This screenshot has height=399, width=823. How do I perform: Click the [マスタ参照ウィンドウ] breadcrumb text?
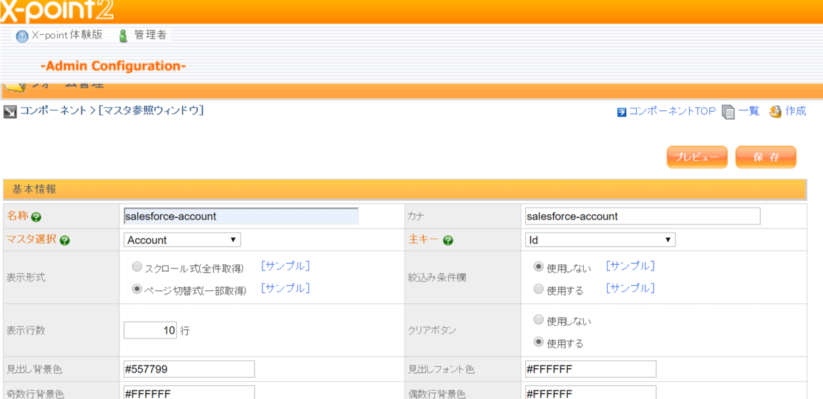pyautogui.click(x=151, y=110)
